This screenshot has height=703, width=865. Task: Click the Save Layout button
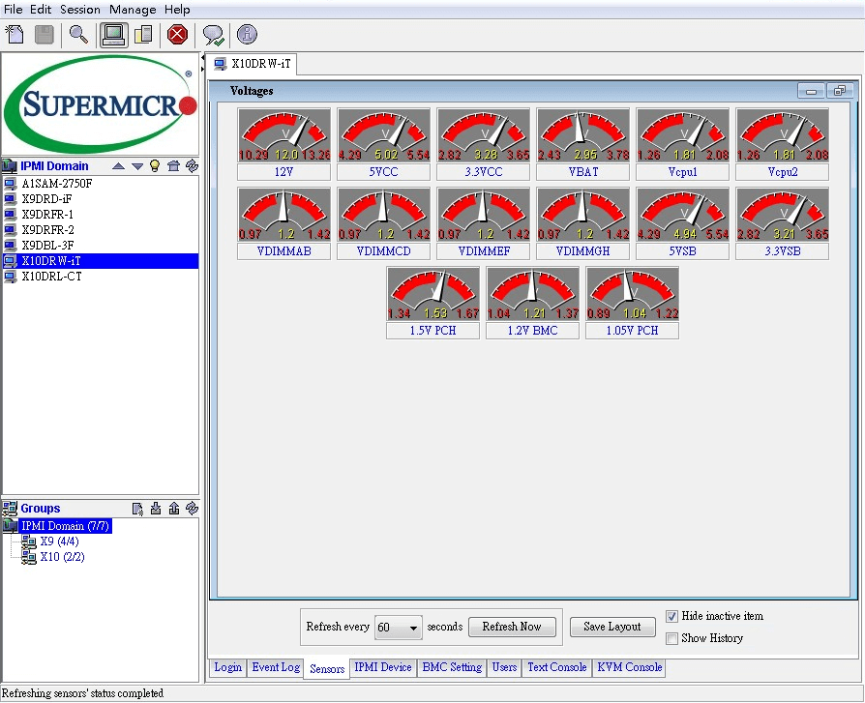(x=612, y=627)
